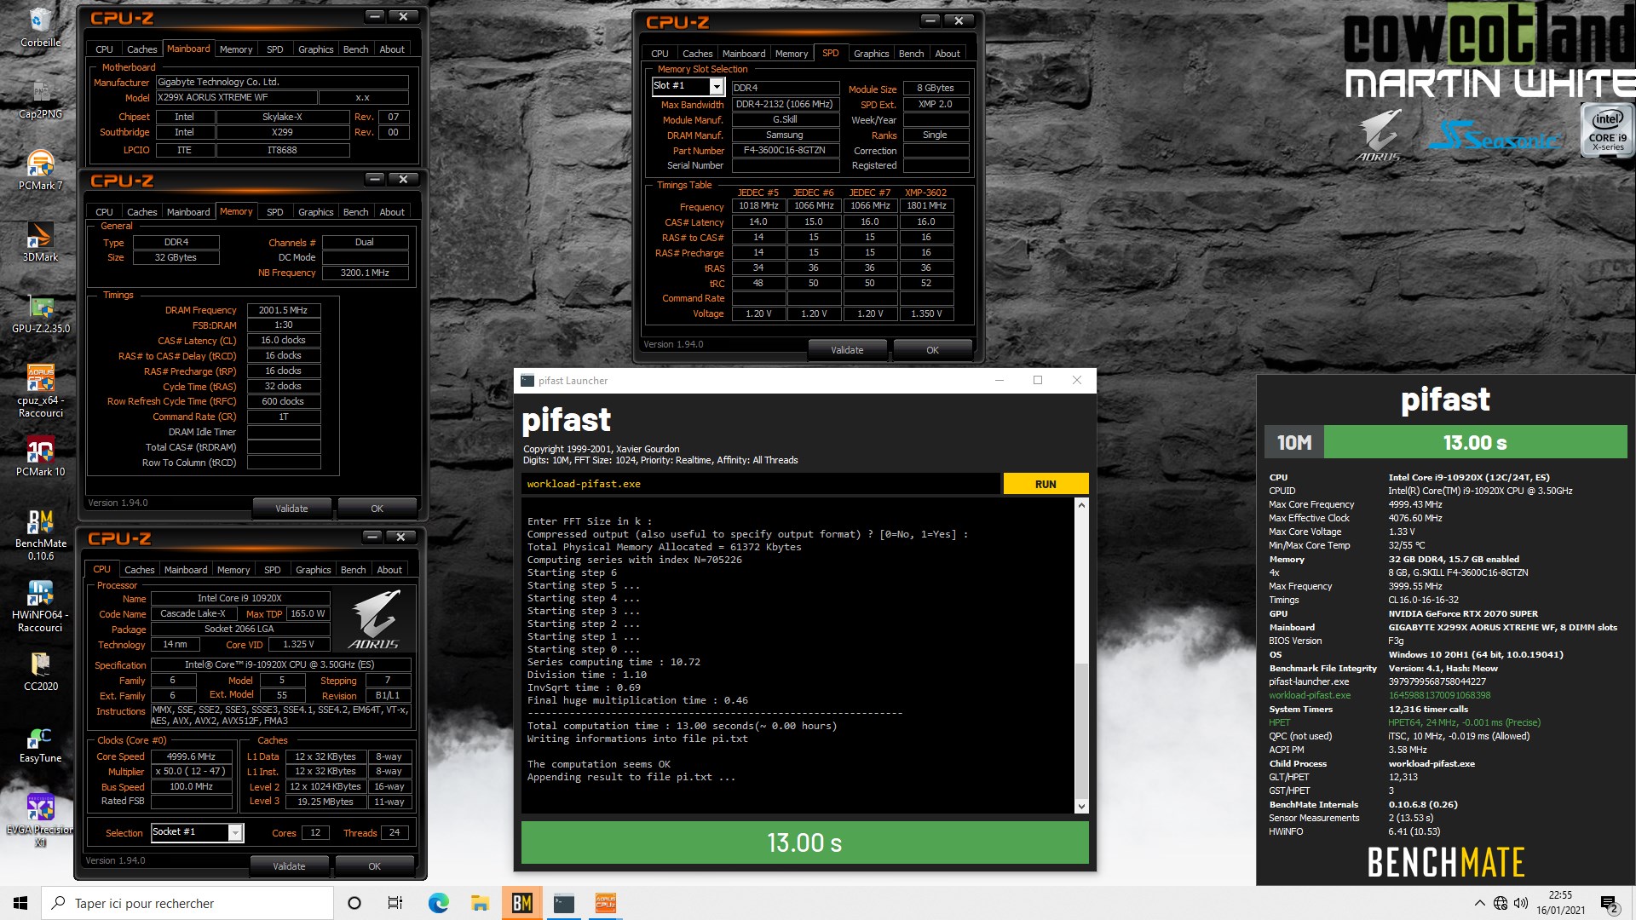1636x920 pixels.
Task: Click the Part Number F4-3600C16-8GTZN field
Action: tap(785, 150)
